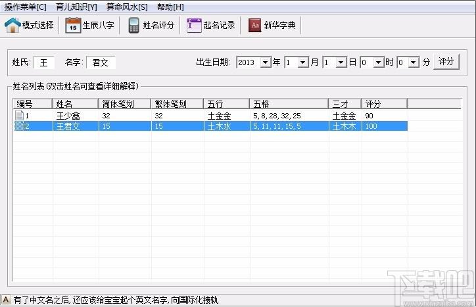
Task: Click document icon of row 1
Action: click(19, 116)
